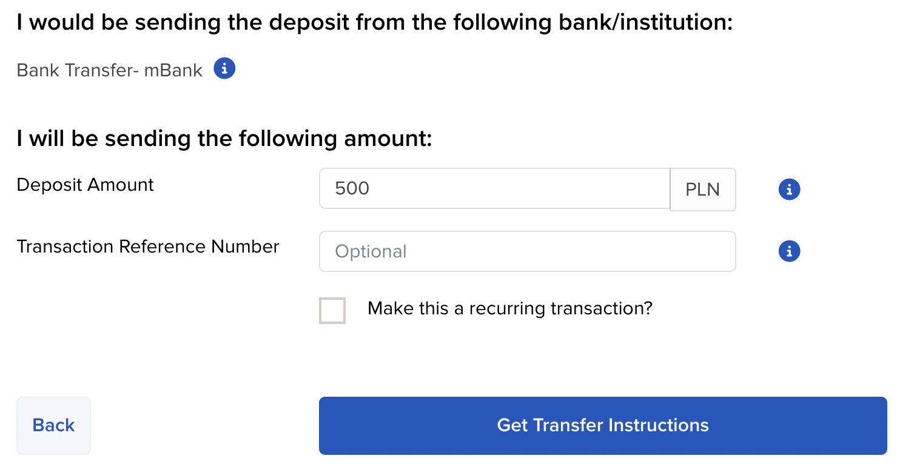Image resolution: width=917 pixels, height=470 pixels.
Task: Click the info icon beside Bank Transfer- mBank
Action: point(224,69)
